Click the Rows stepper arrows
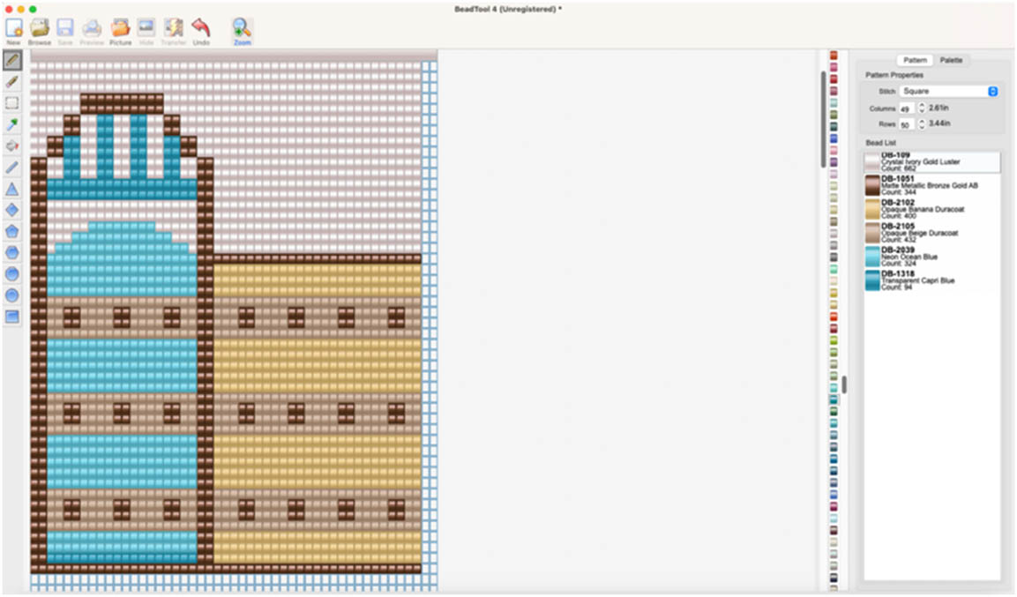The width and height of the screenshot is (1017, 597). [922, 124]
